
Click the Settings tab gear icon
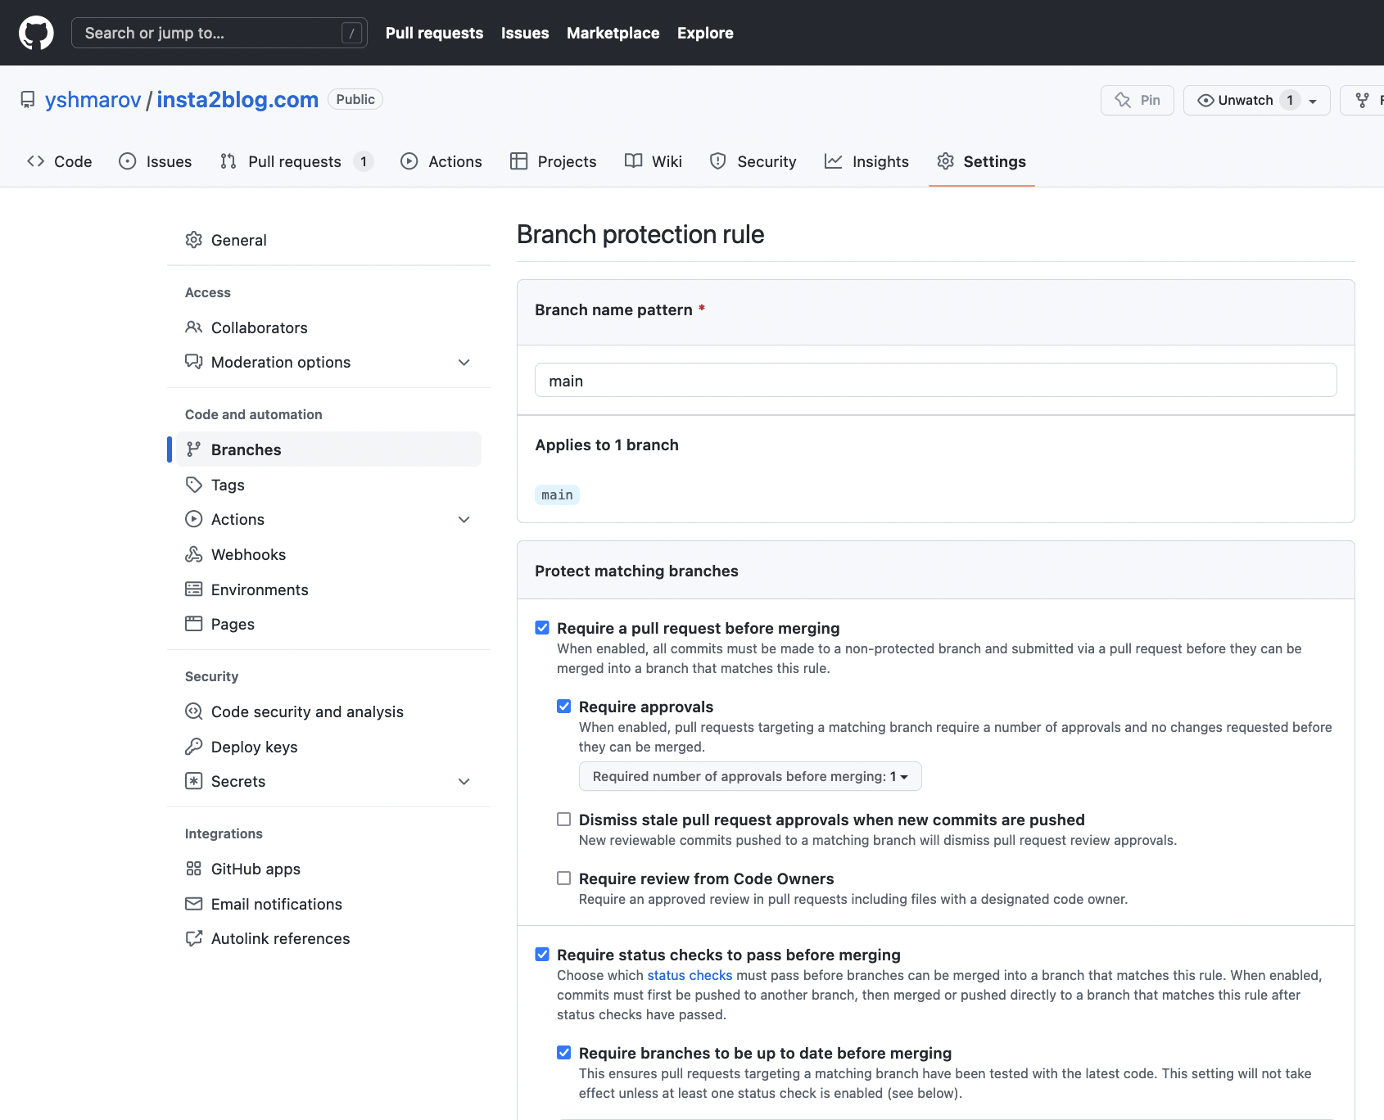tap(946, 161)
